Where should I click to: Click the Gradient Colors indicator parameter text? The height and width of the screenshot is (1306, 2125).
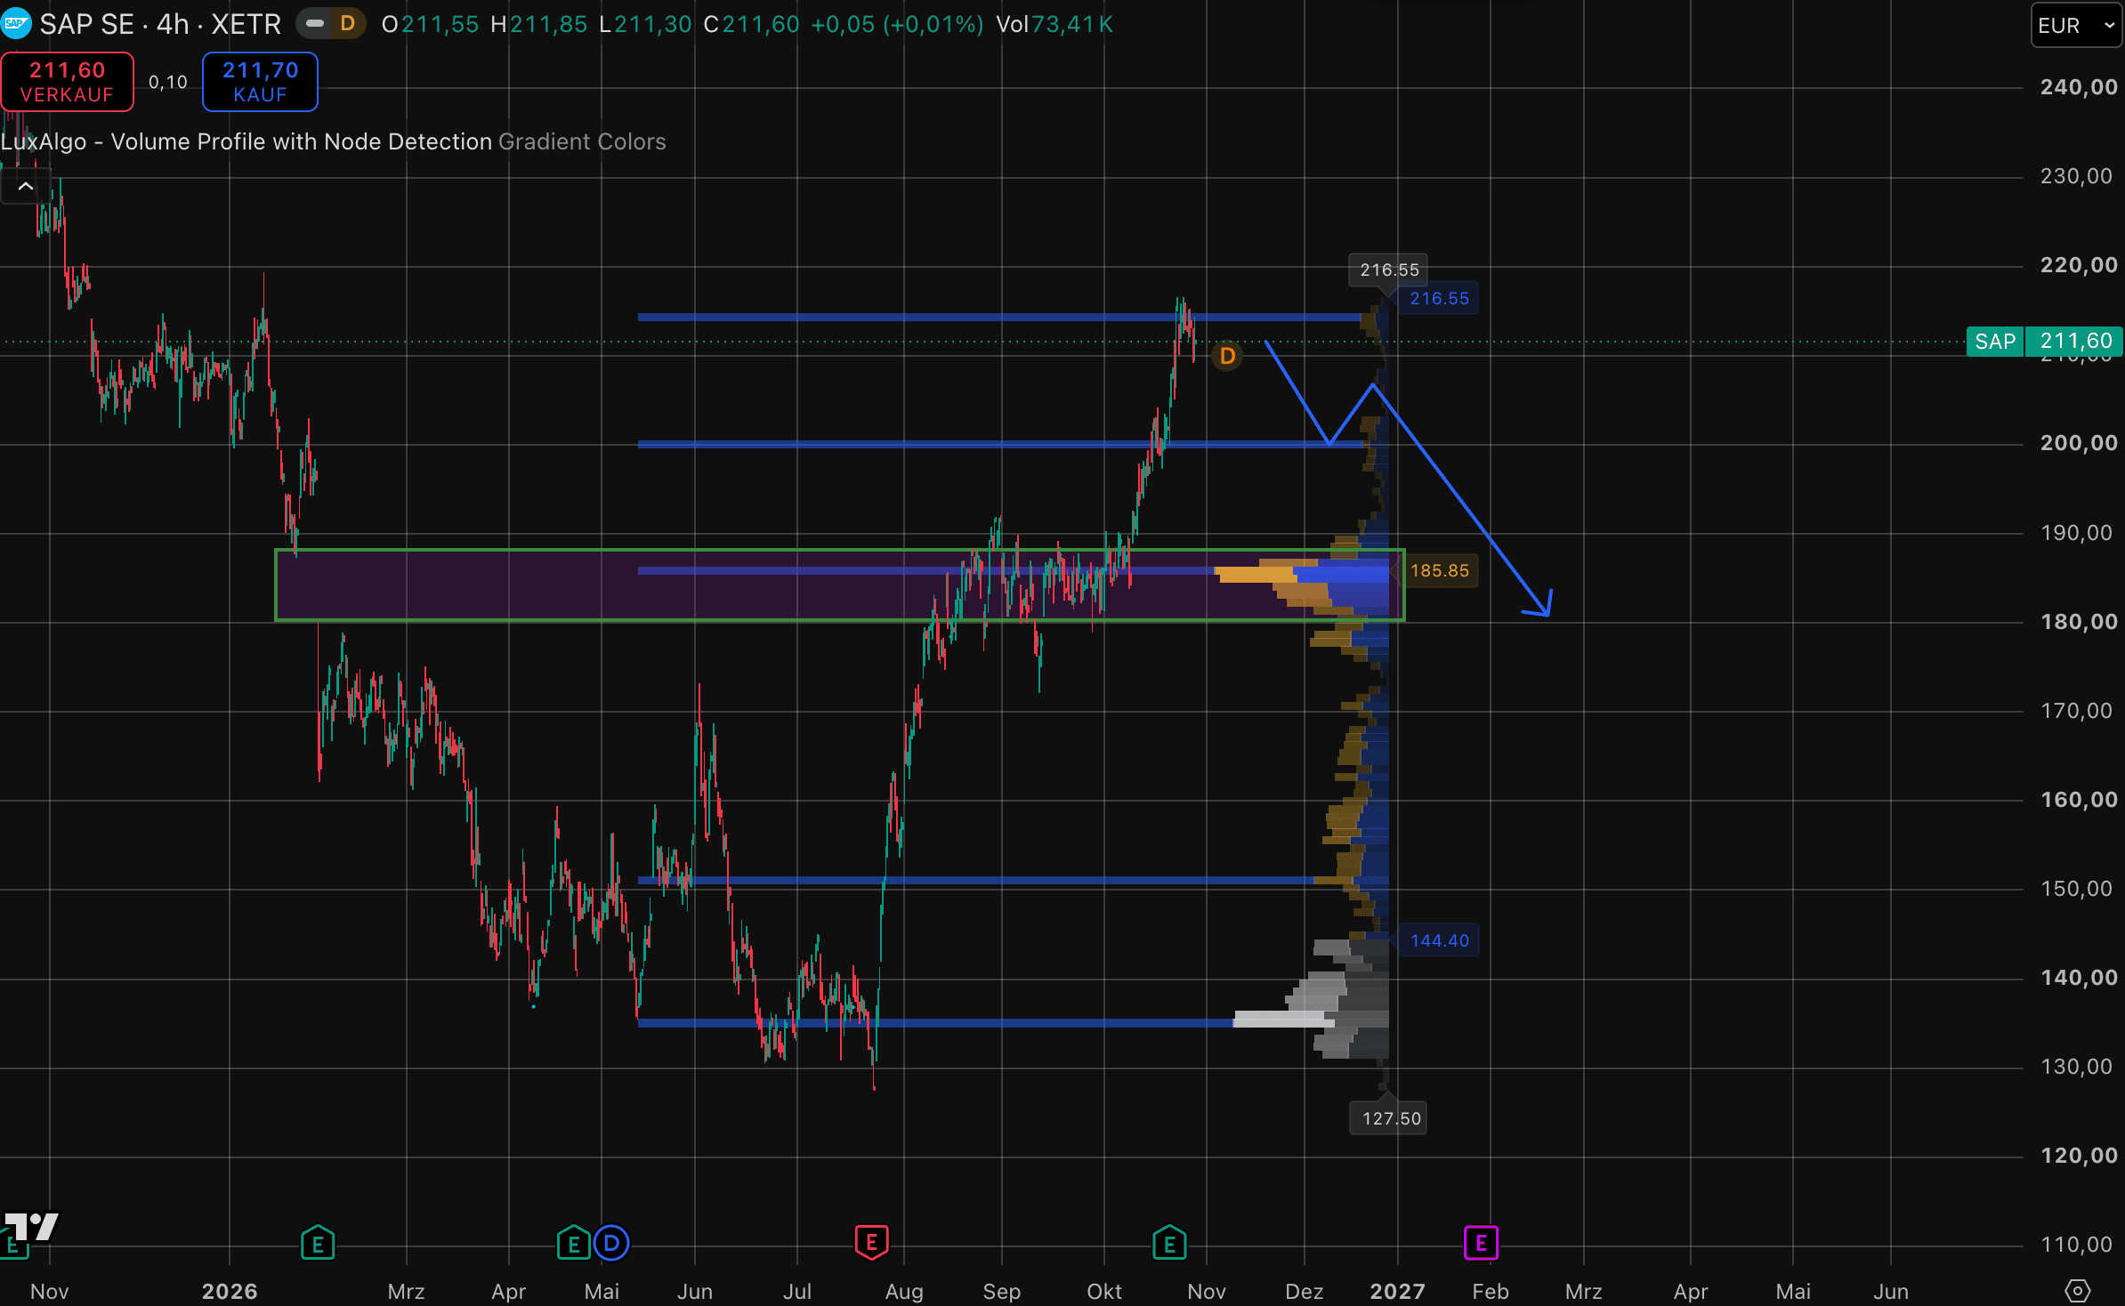[x=582, y=141]
